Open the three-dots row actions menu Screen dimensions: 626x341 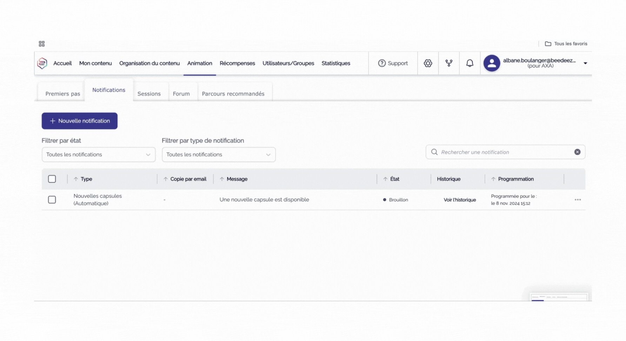tap(578, 200)
